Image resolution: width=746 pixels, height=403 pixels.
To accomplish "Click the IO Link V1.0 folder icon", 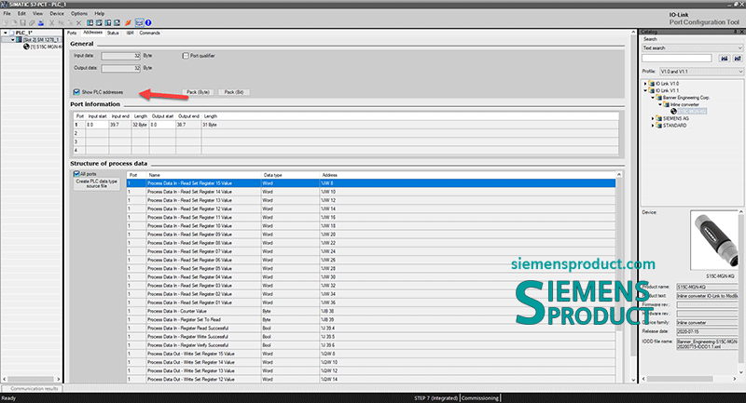I will point(652,84).
